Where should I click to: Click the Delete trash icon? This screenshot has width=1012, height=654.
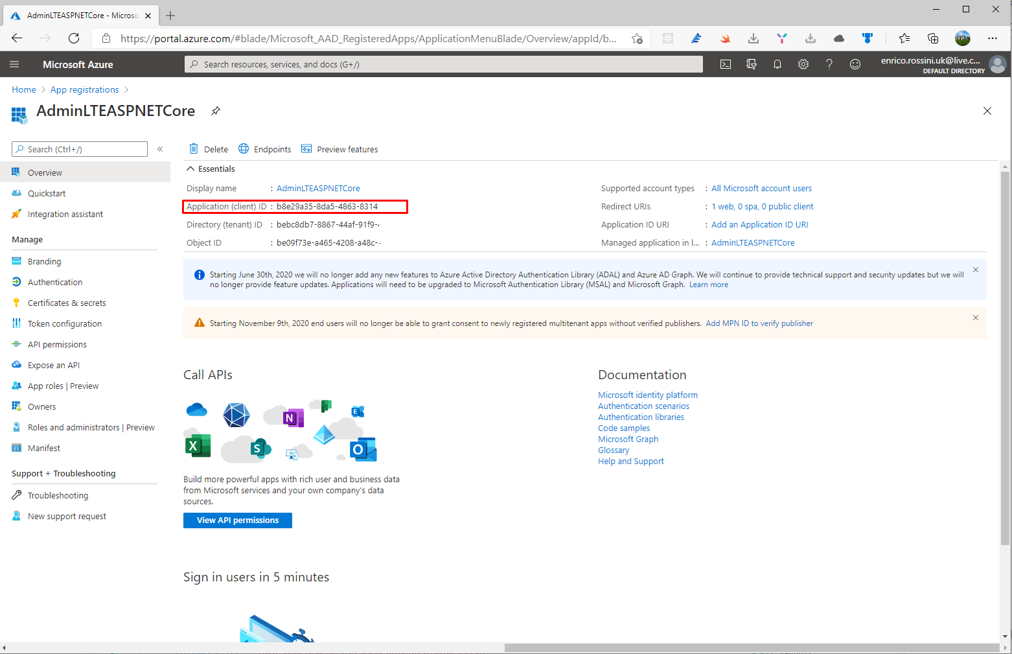point(194,148)
